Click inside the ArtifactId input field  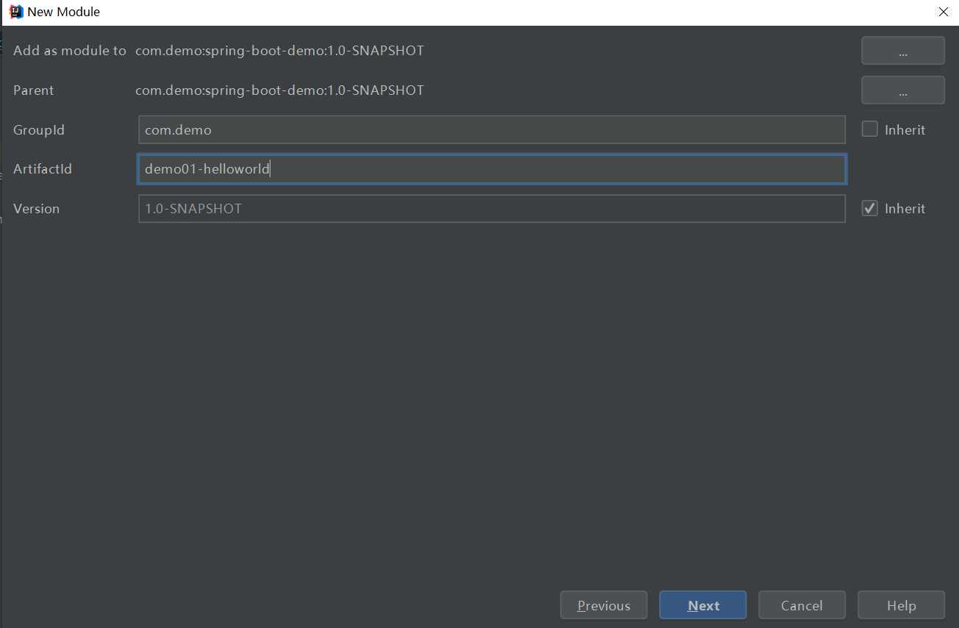click(491, 169)
